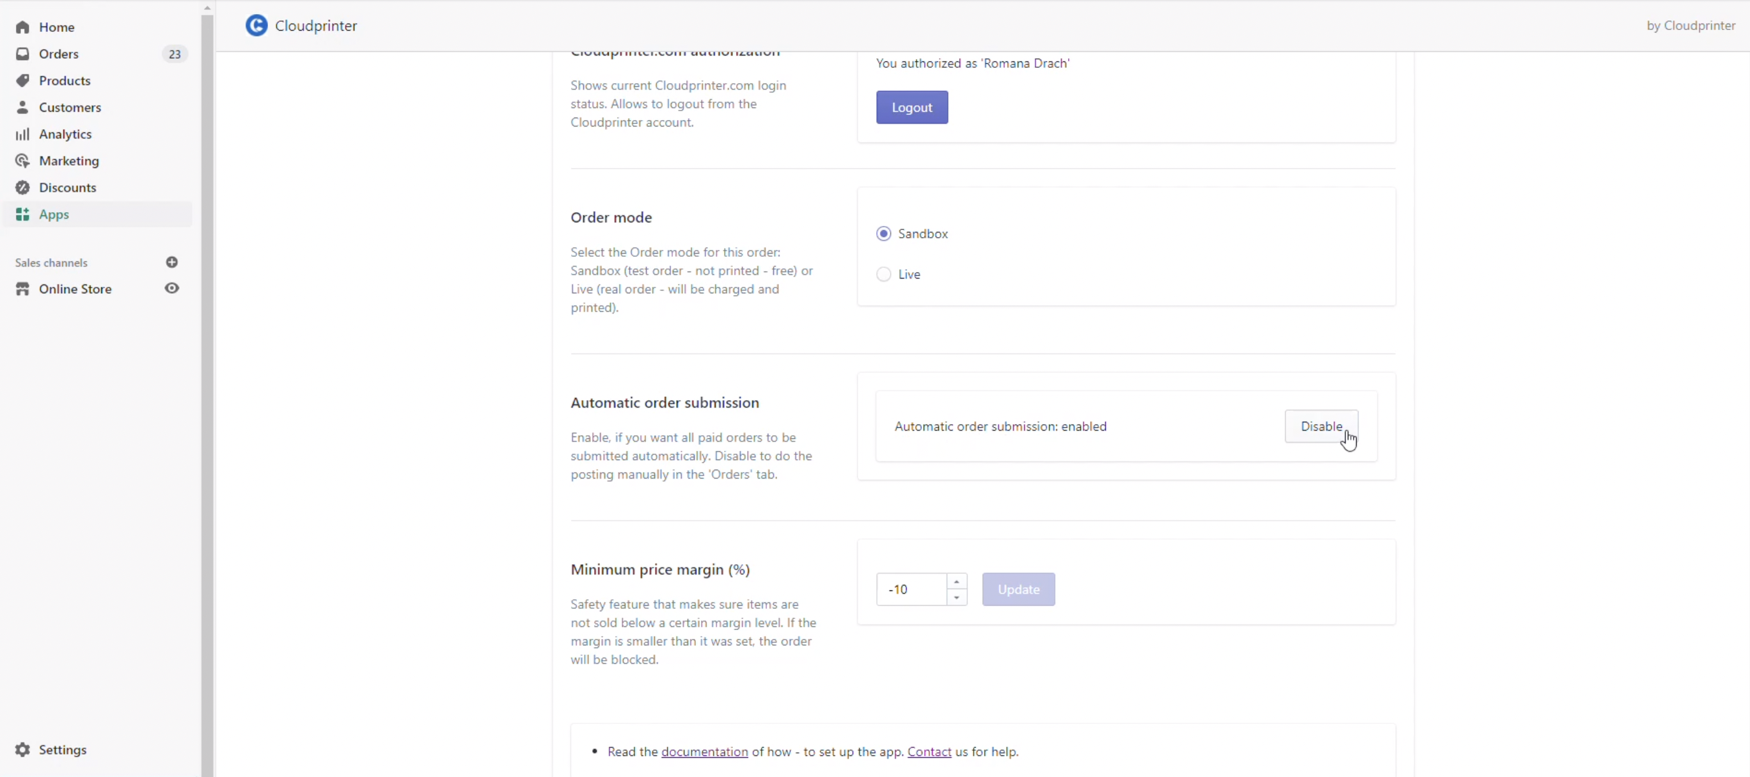This screenshot has height=777, width=1750.
Task: Click the Discounts percent badge icon
Action: (22, 187)
